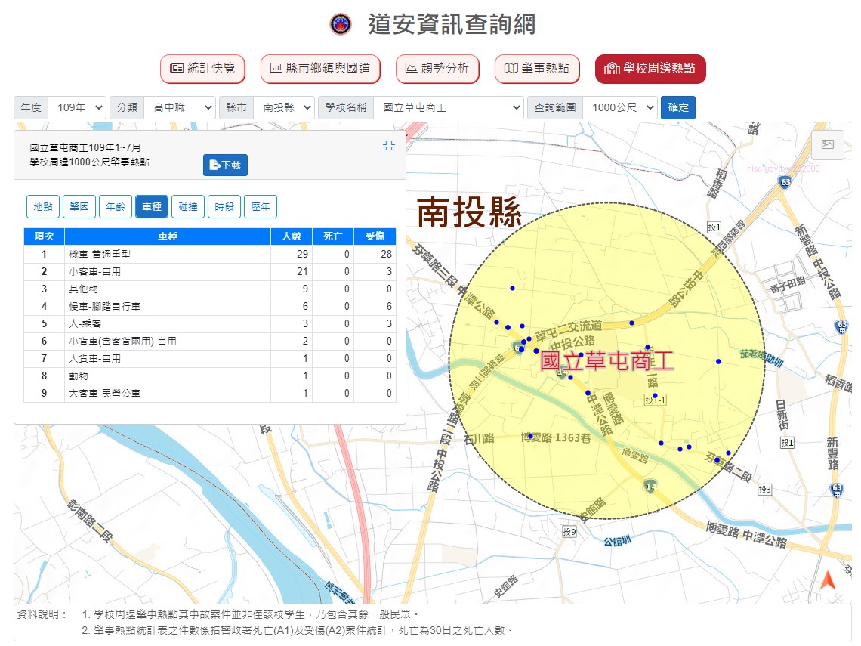This screenshot has height=646, width=861.
Task: Select the 車種 tab
Action: pos(152,206)
